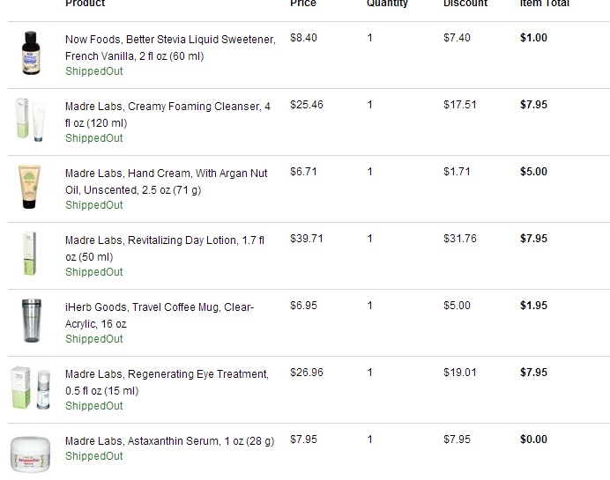
Task: Open the Hand Cream With Argan Nut Oil link
Action: coord(166,181)
